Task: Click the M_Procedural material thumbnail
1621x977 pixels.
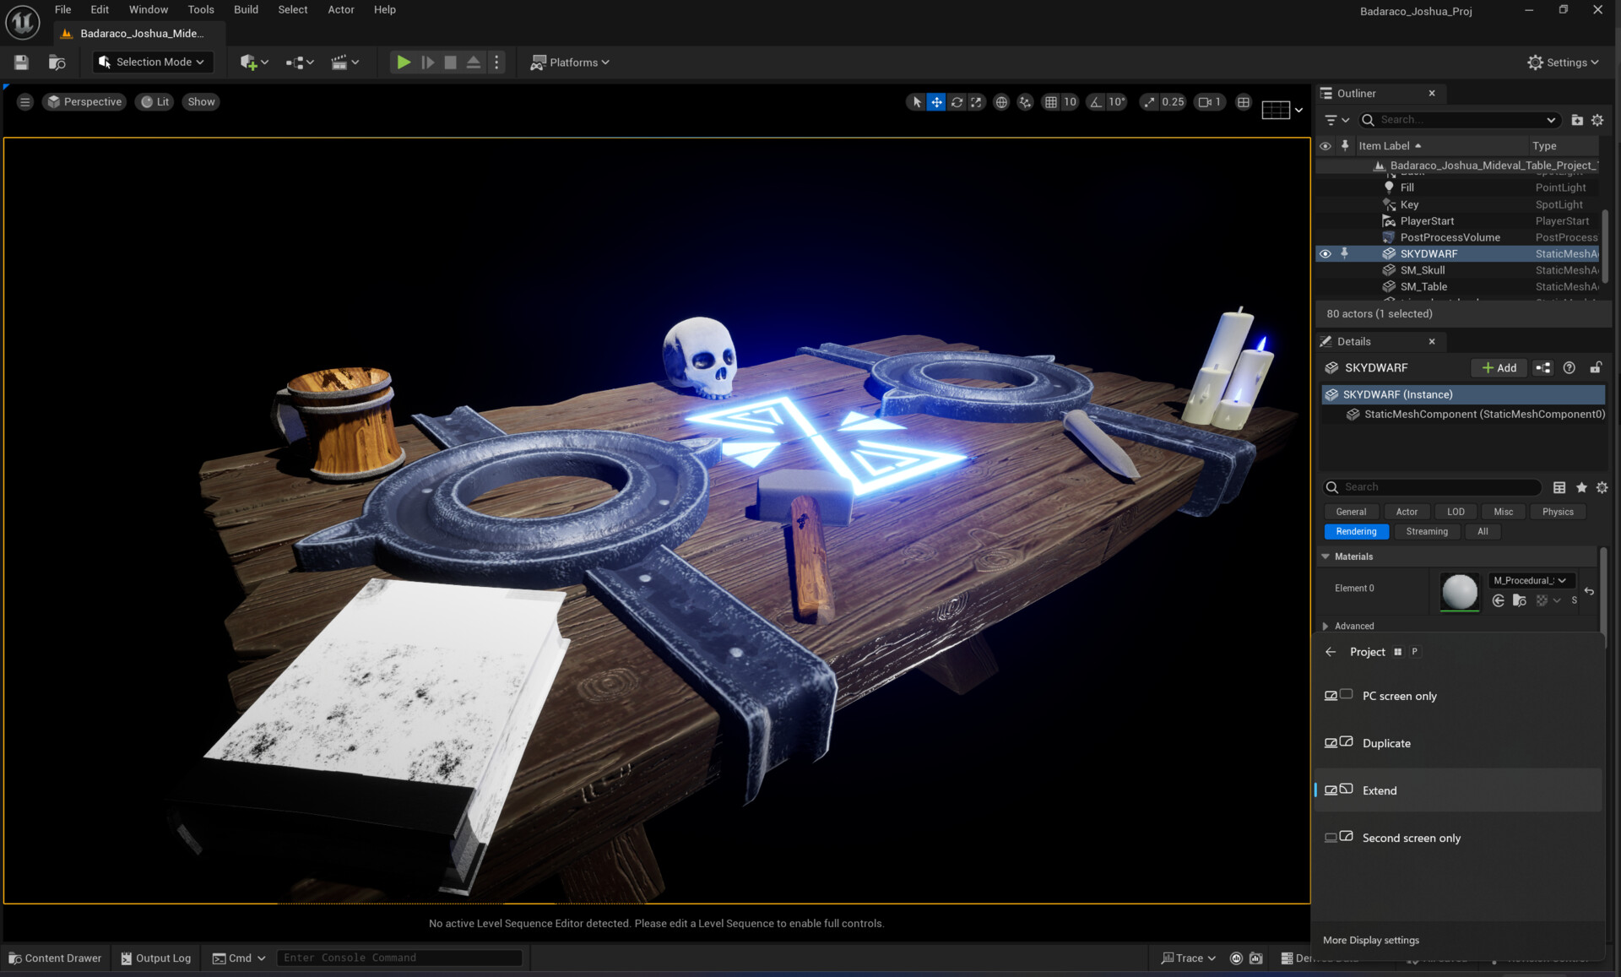Action: pyautogui.click(x=1460, y=591)
